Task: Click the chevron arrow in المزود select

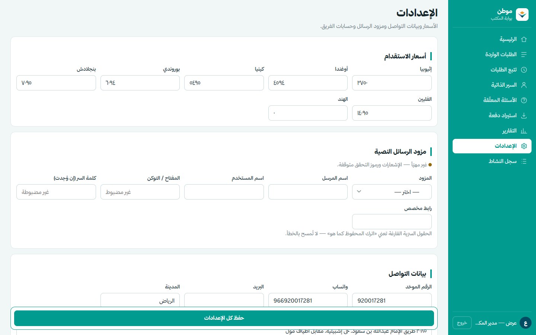Action: click(x=359, y=192)
